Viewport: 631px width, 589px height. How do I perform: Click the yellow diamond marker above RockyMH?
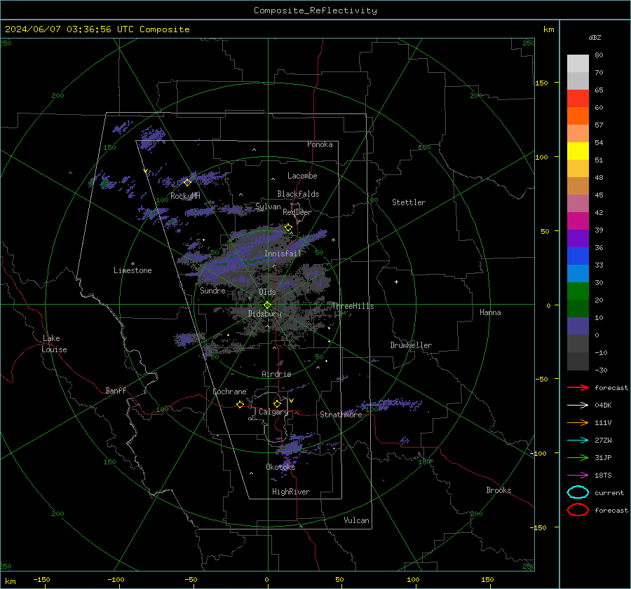point(187,183)
